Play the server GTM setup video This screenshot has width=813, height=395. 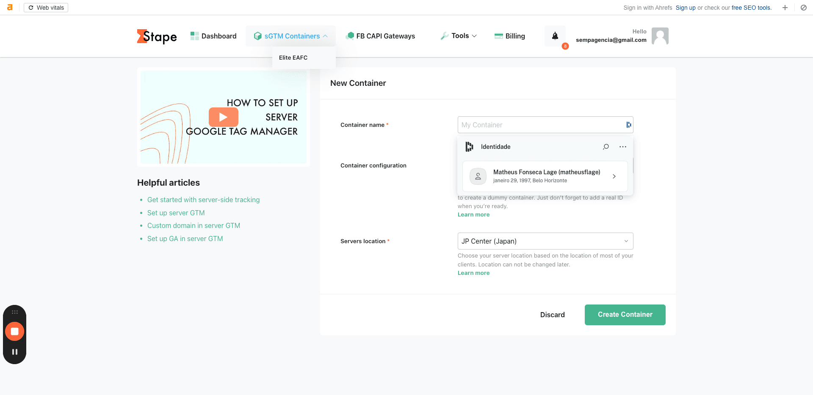pos(224,117)
